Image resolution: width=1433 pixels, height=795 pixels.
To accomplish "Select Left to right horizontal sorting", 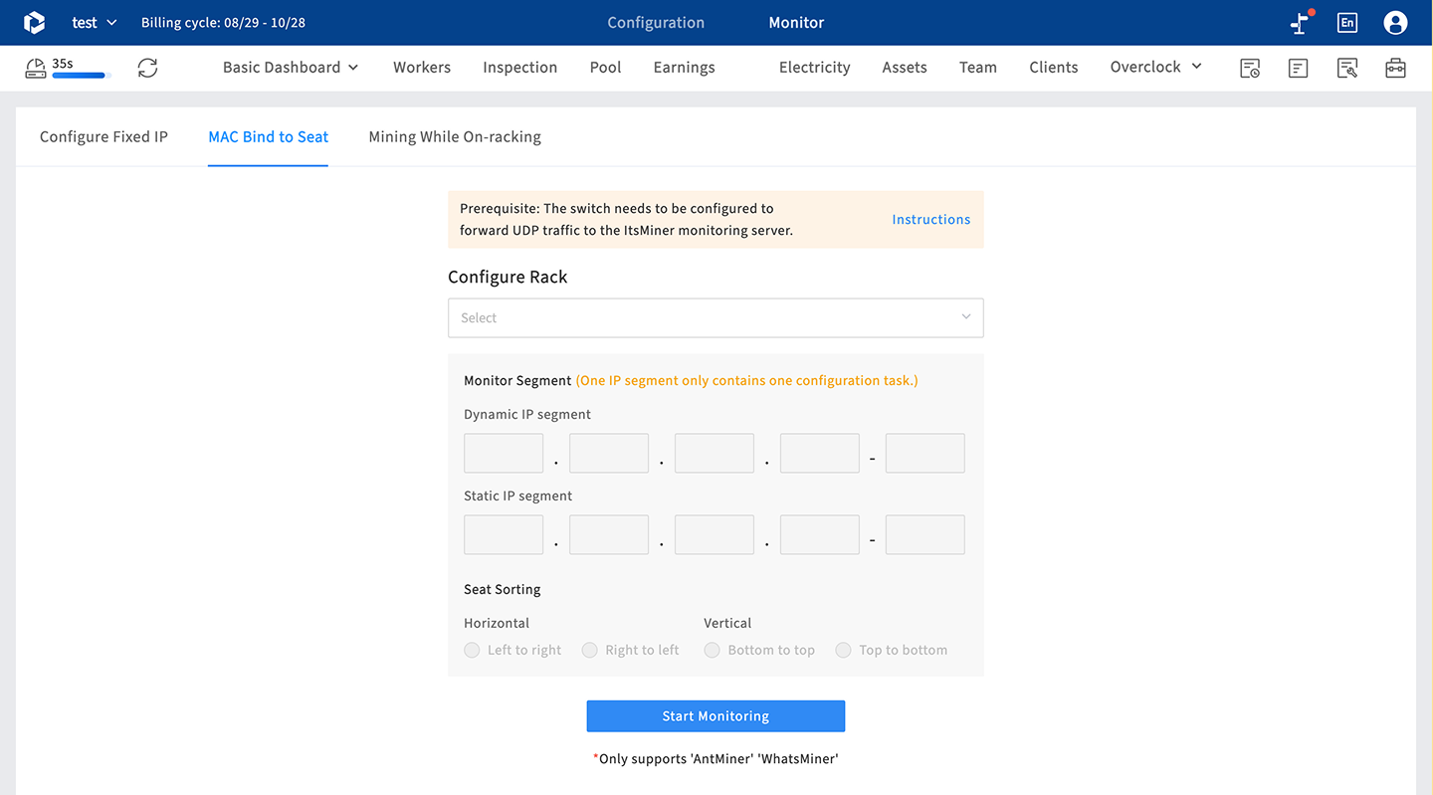I will tap(473, 650).
